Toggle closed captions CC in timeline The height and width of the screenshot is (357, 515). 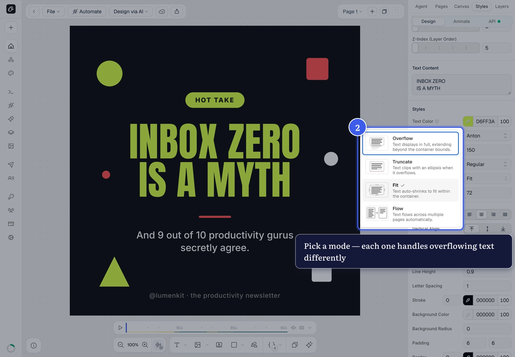tap(302, 328)
